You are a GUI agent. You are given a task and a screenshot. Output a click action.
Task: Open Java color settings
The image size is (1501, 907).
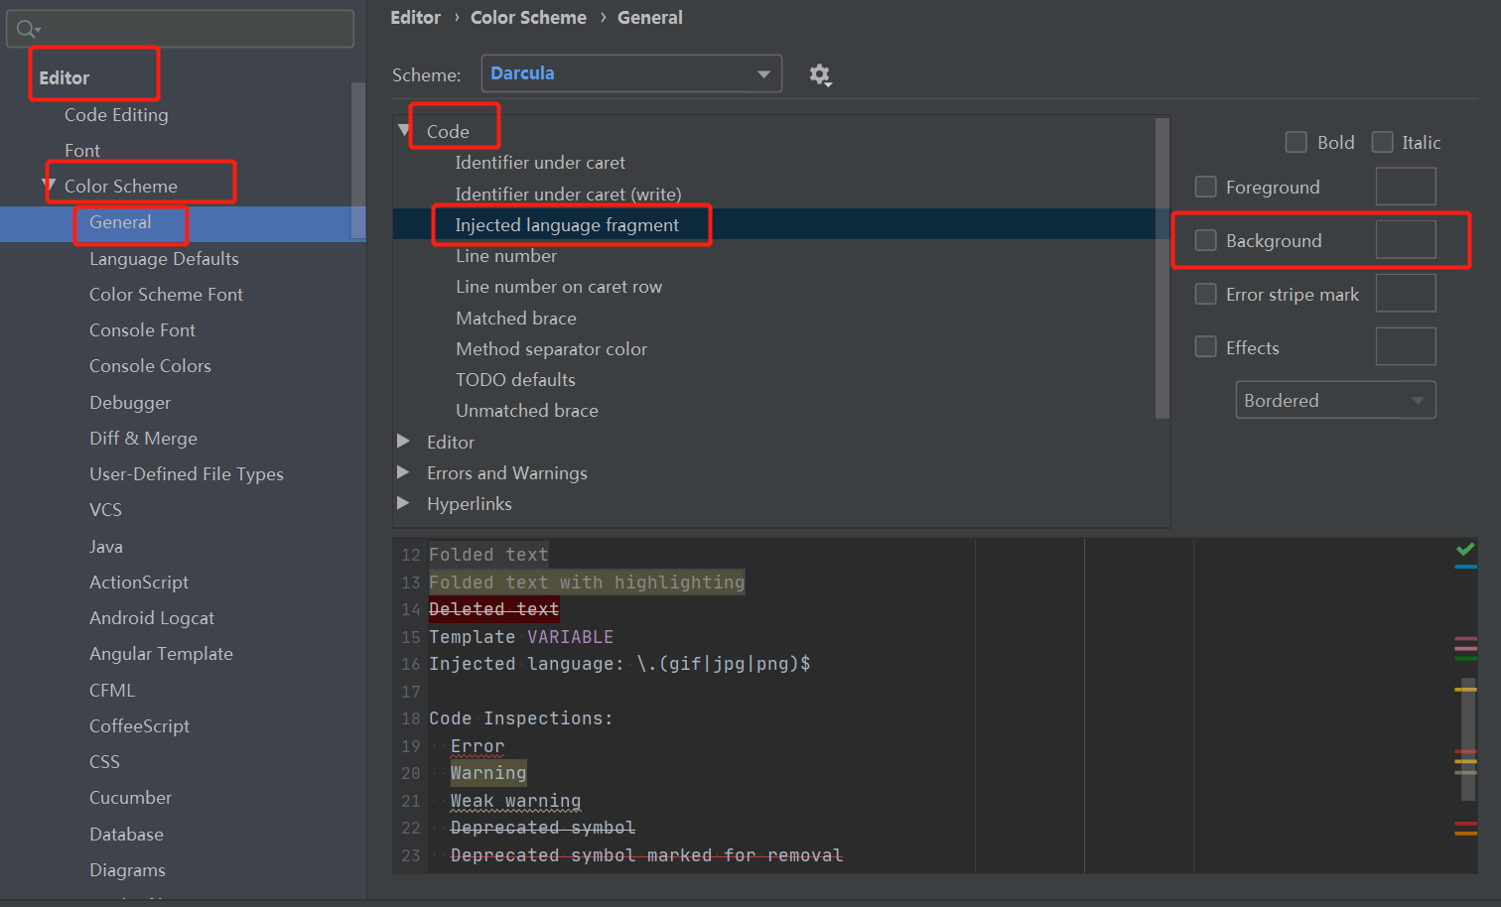coord(106,546)
